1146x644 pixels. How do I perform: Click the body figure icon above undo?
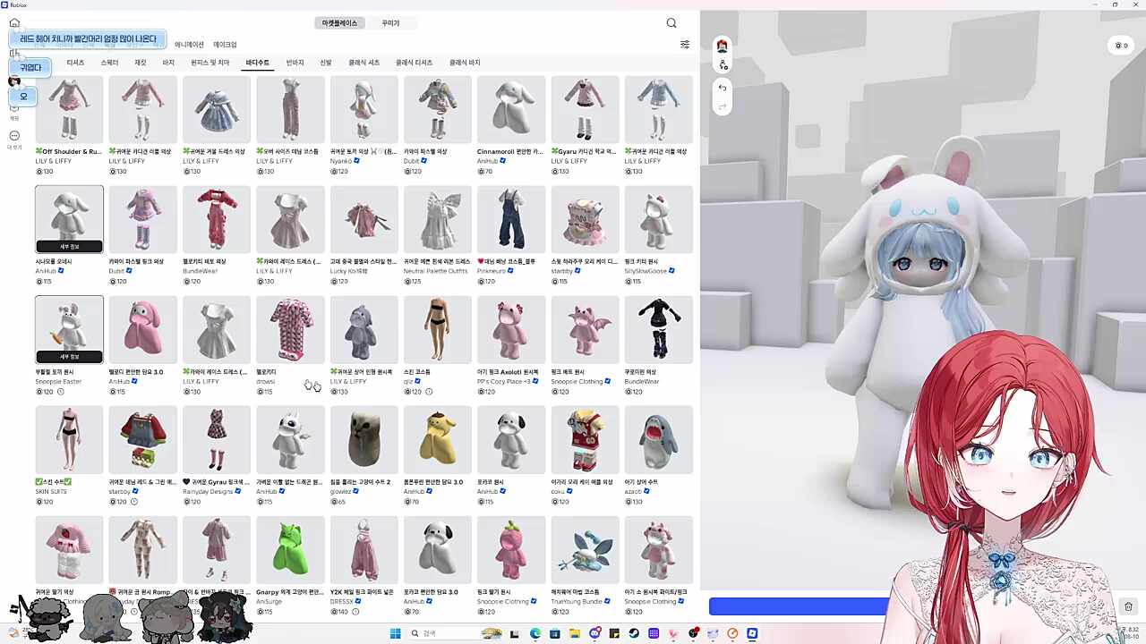click(x=723, y=64)
